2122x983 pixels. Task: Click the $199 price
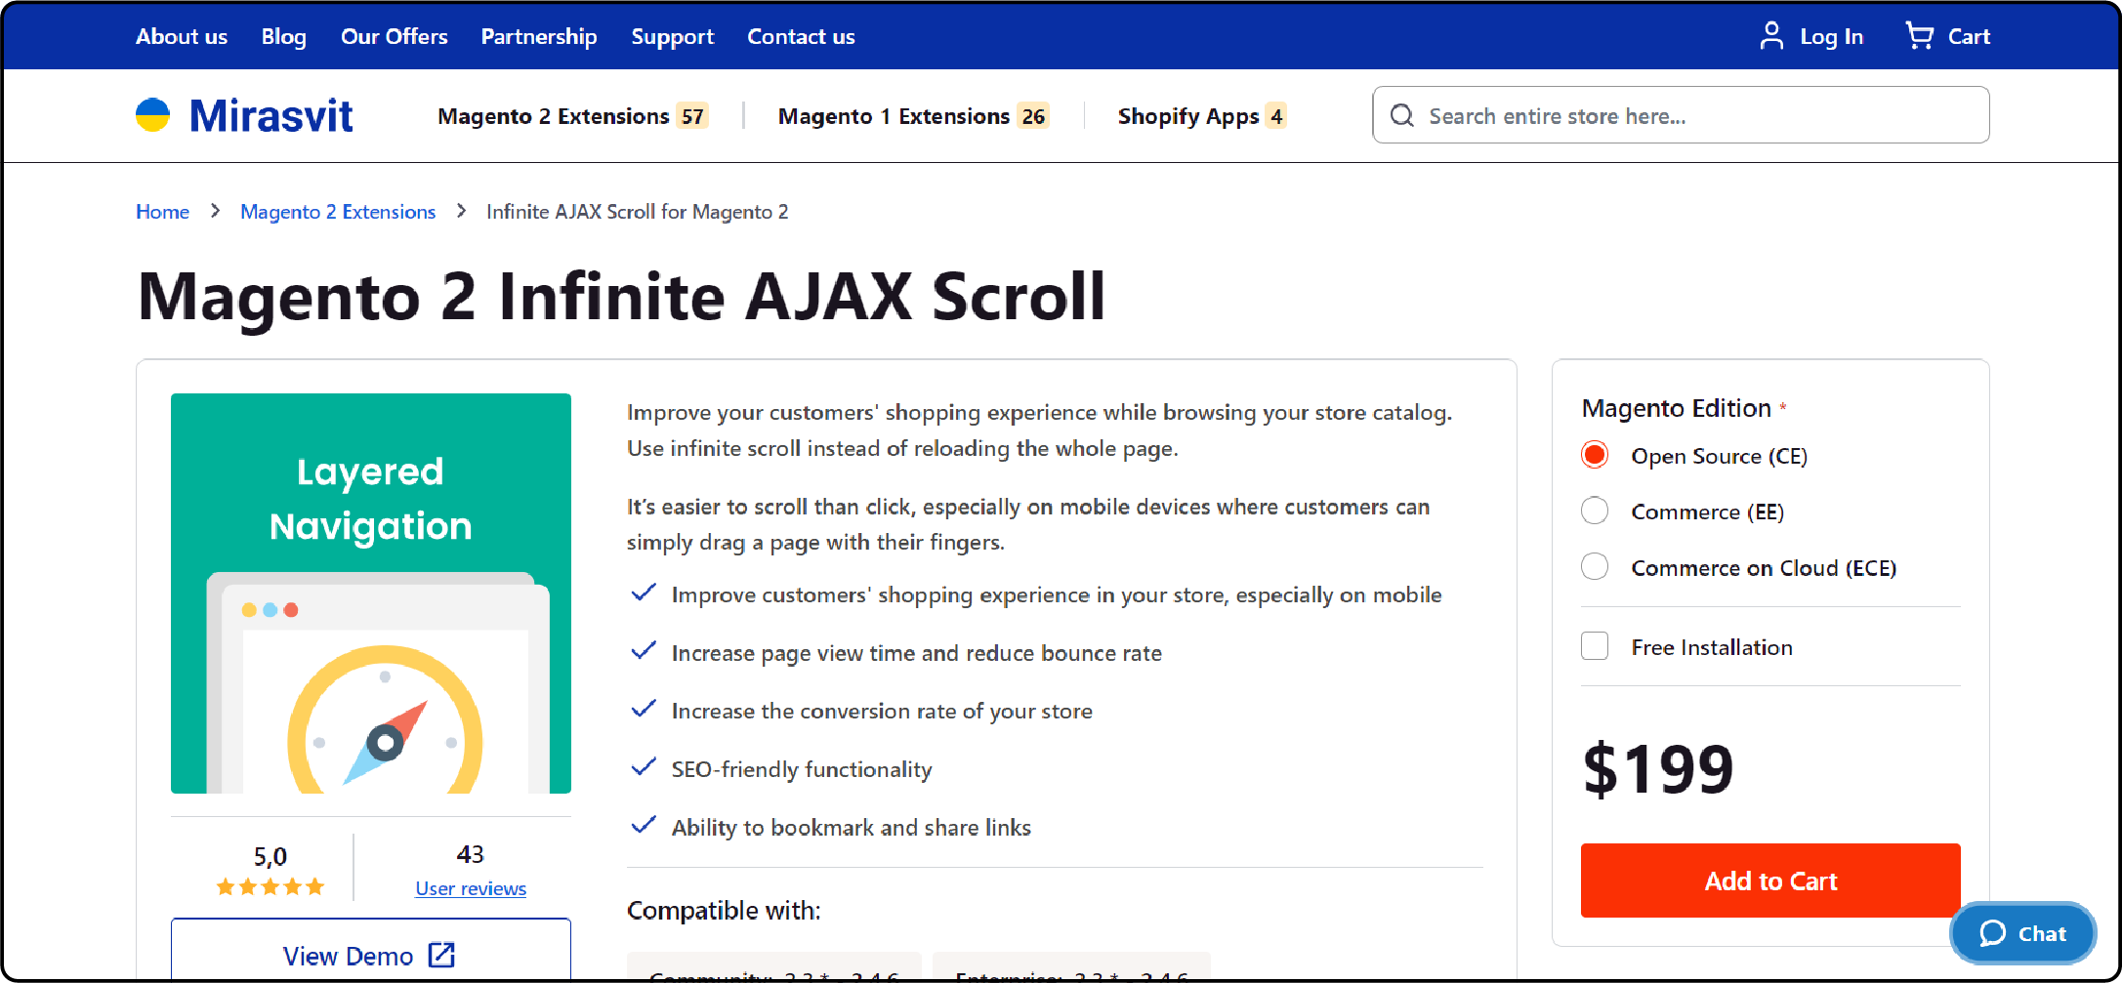(x=1658, y=769)
